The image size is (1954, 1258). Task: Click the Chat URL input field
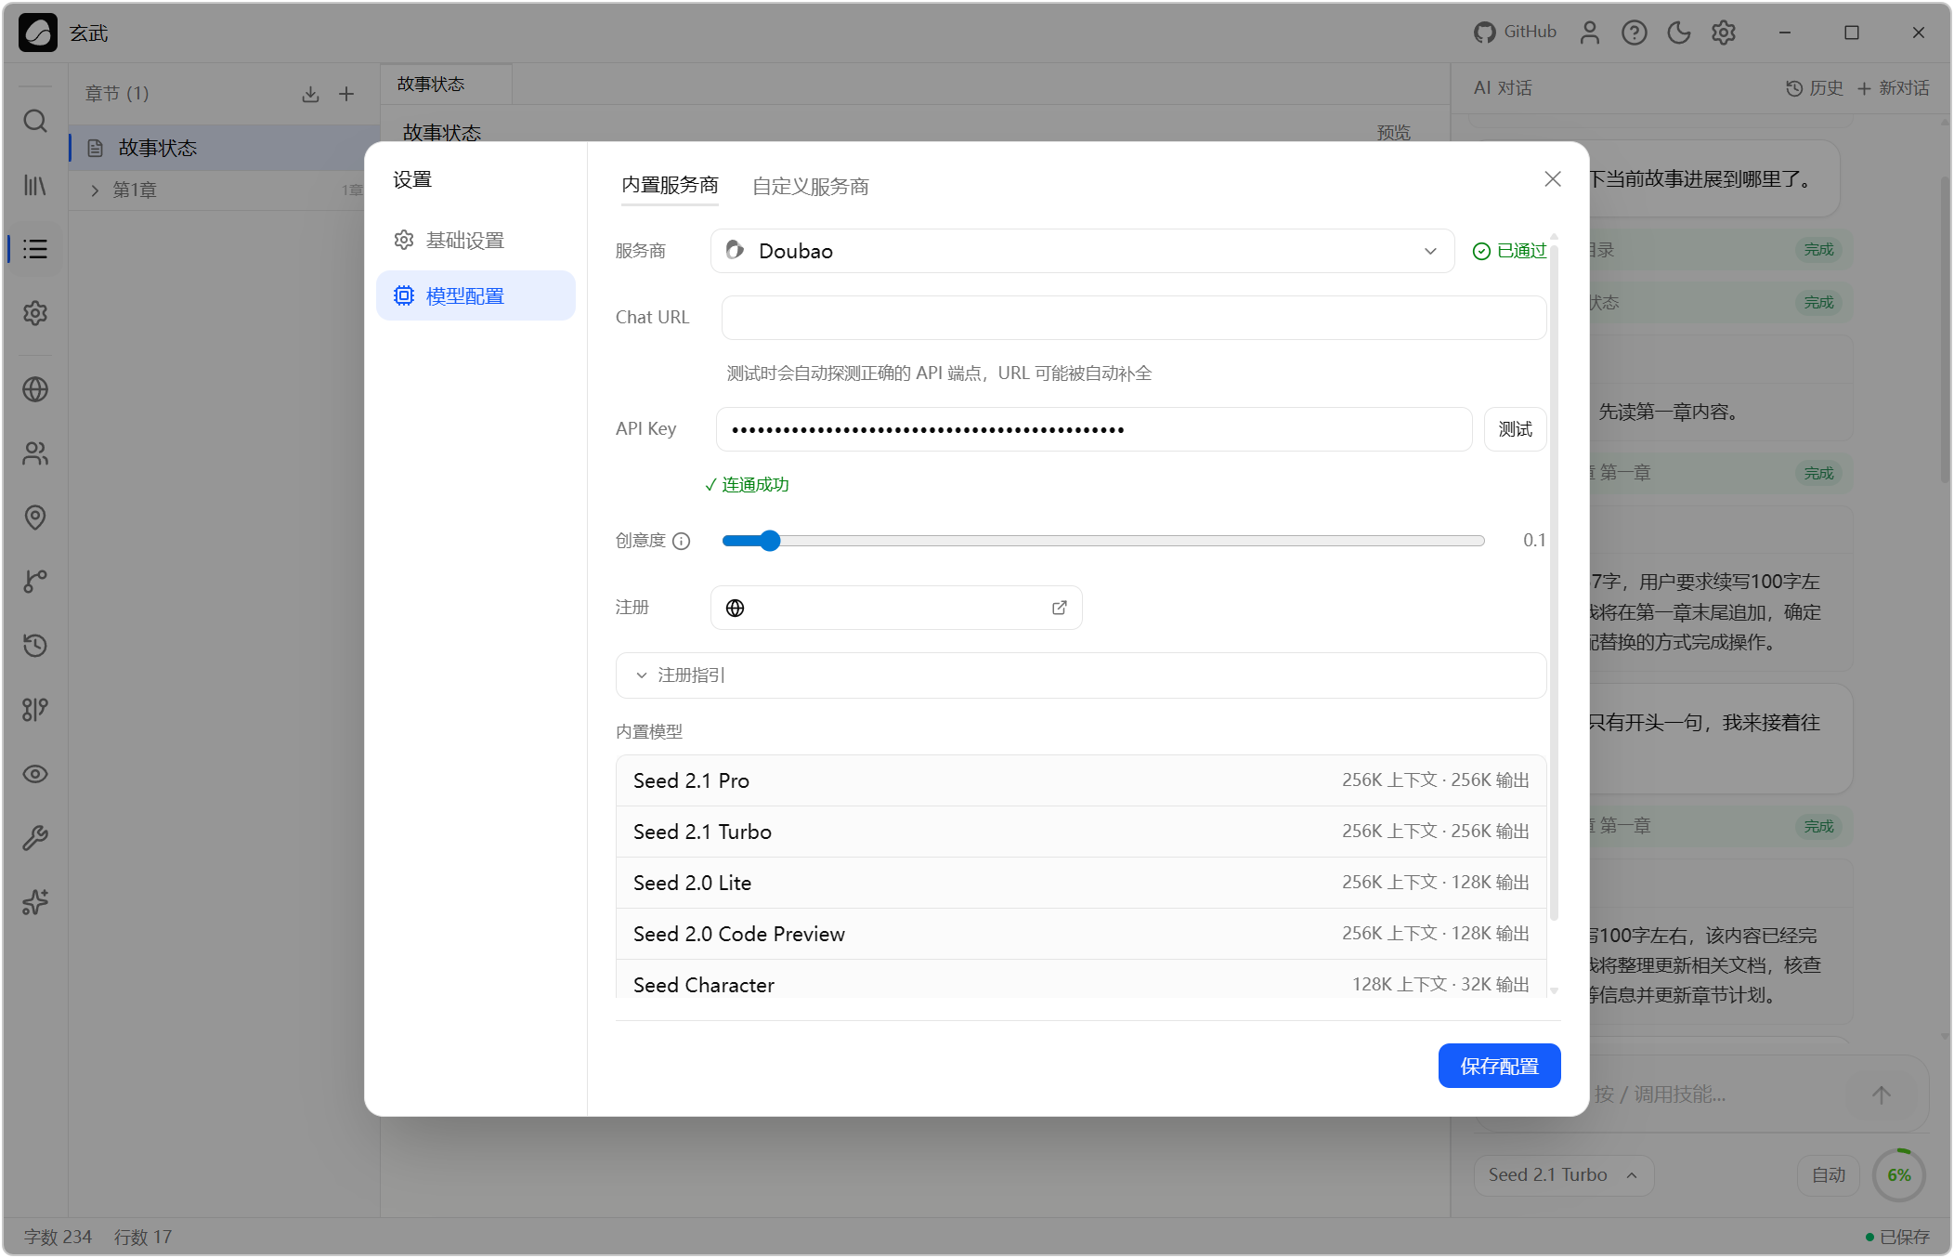pyautogui.click(x=1133, y=318)
